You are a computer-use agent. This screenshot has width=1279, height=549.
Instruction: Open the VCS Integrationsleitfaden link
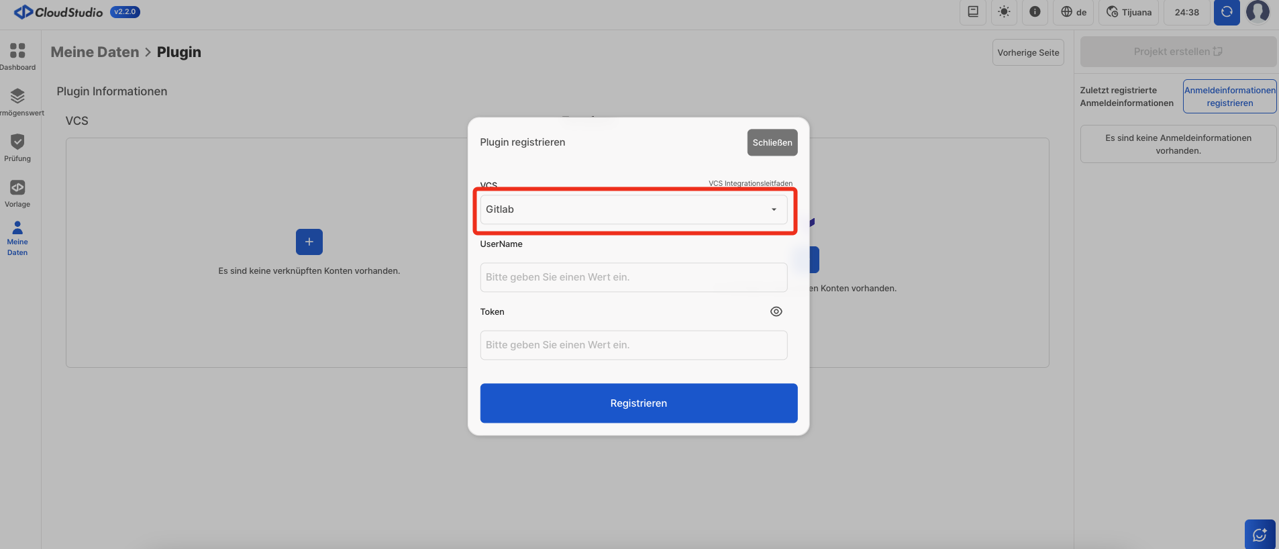(750, 183)
